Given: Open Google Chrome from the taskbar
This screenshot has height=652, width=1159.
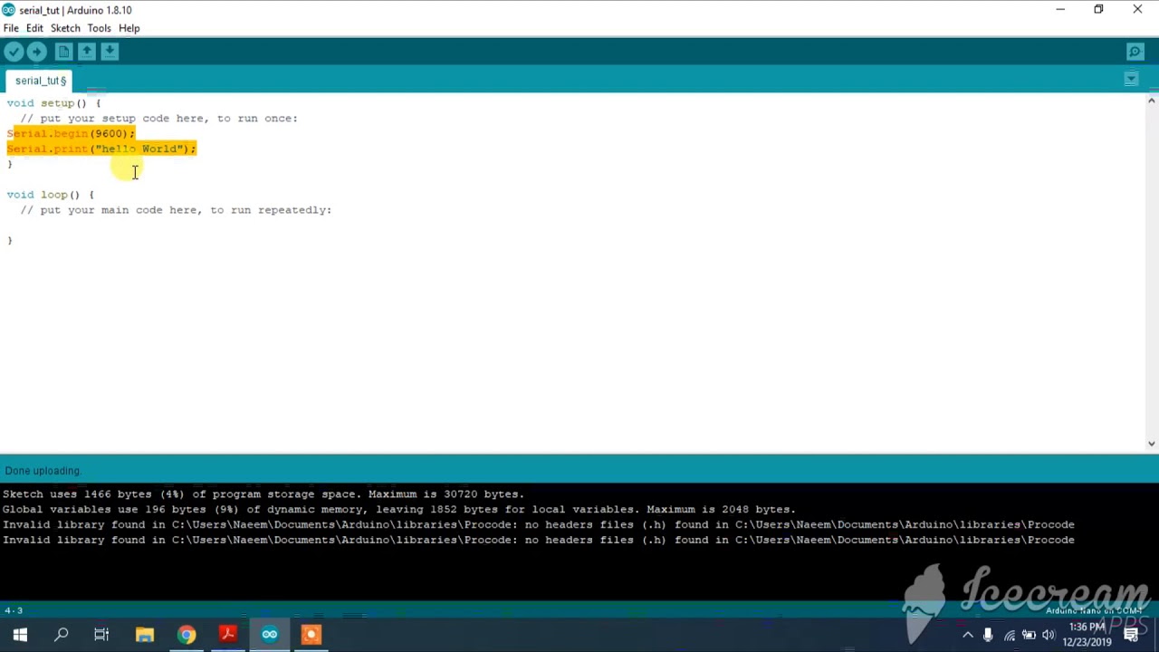Looking at the screenshot, I should coord(187,635).
